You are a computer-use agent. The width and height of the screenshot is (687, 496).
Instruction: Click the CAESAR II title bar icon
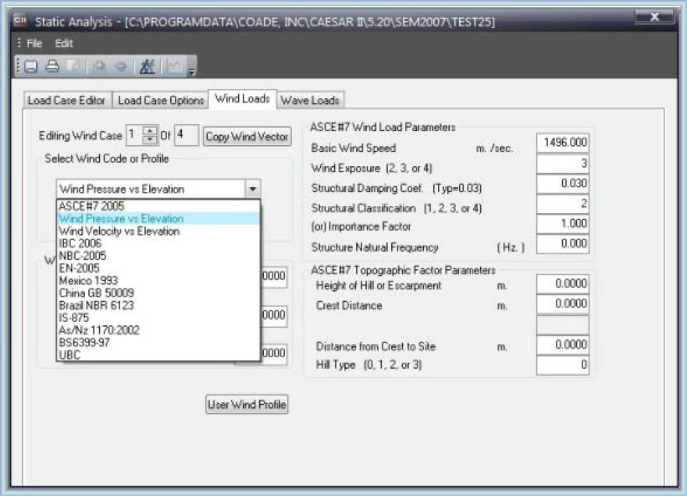(20, 20)
